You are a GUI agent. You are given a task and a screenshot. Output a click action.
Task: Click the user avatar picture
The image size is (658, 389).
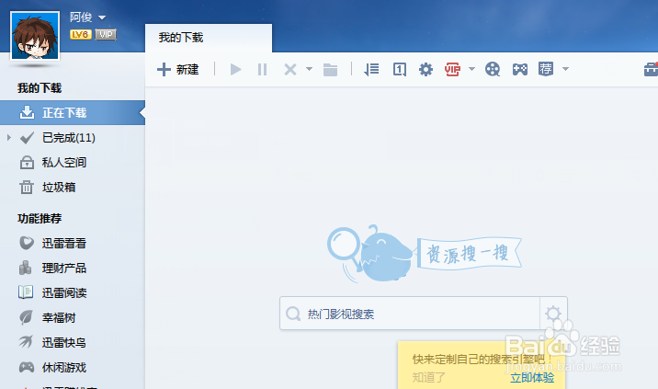pyautogui.click(x=35, y=36)
